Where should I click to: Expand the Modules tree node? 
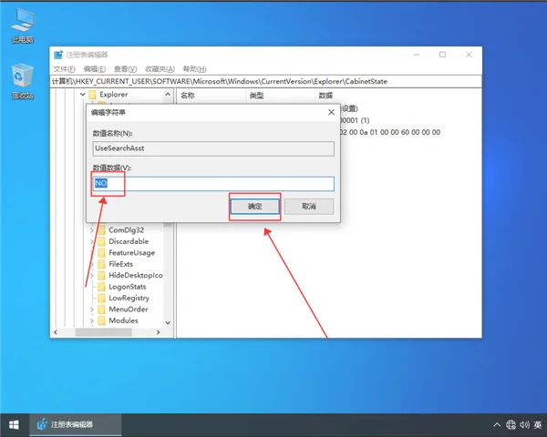[92, 320]
